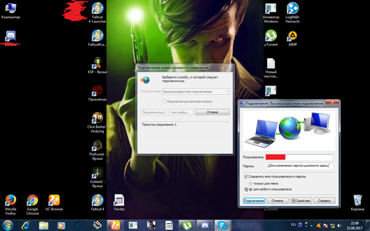Select the KSP - Ярлык shortcut

point(97,65)
